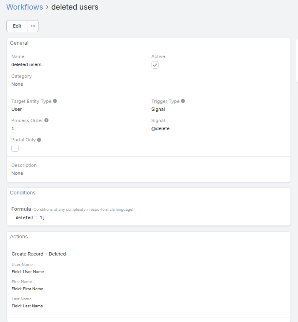Click the 'Create Record › Deleted' action title
Viewport: 298px width, 322px height.
coord(39,254)
